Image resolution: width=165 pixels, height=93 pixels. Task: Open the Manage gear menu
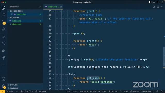pyautogui.click(x=4, y=86)
